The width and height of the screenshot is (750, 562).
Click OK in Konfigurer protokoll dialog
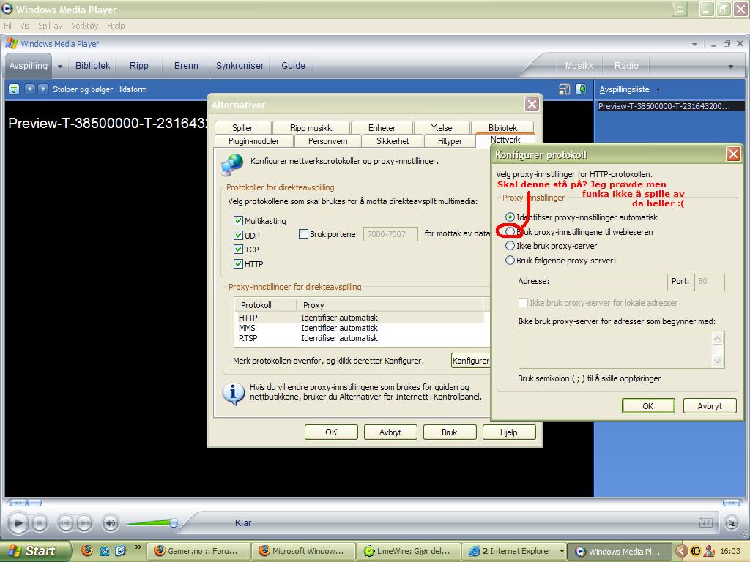[x=648, y=405]
